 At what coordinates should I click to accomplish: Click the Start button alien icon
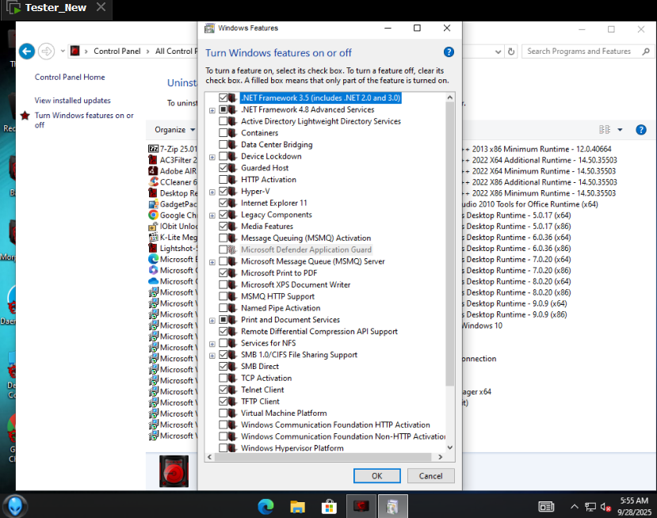[16, 506]
